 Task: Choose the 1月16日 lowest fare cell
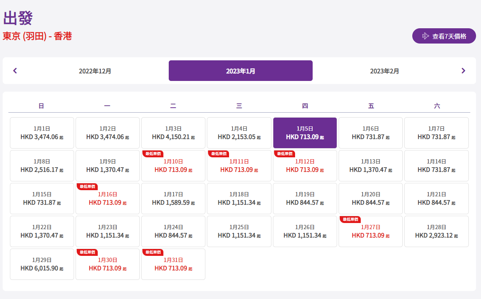(x=108, y=199)
